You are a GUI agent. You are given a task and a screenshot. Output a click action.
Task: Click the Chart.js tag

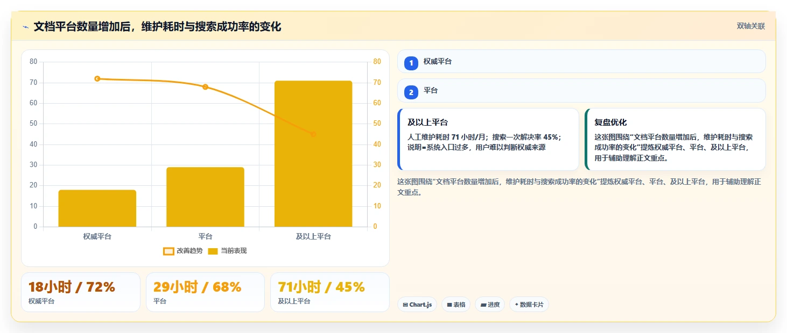417,305
